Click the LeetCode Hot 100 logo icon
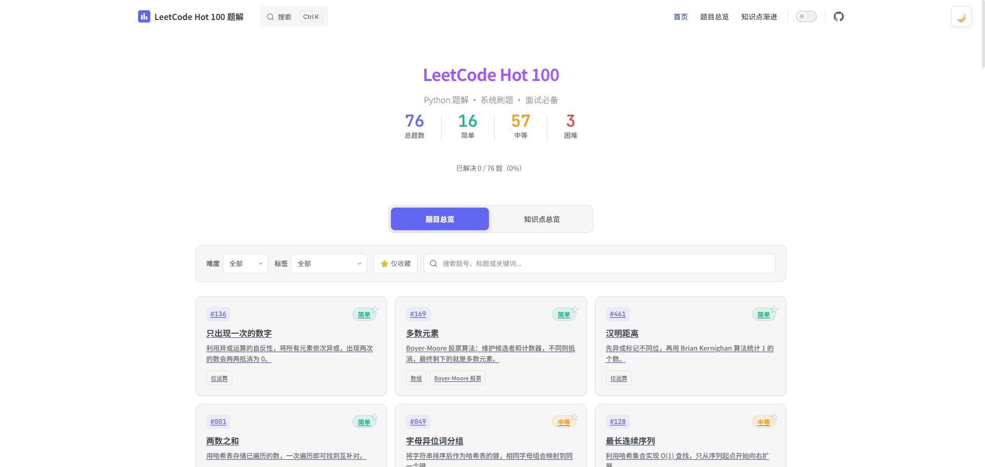Image resolution: width=985 pixels, height=467 pixels. click(x=144, y=16)
